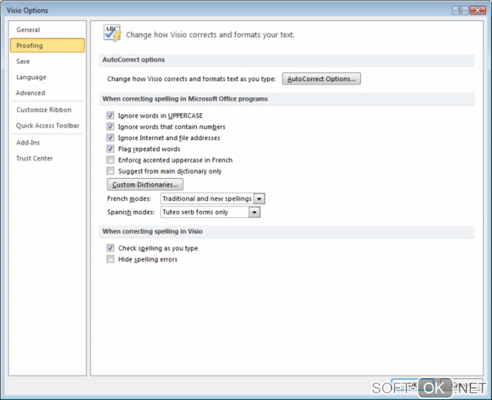Image resolution: width=492 pixels, height=400 pixels.
Task: Click the ABC proofing checkmark icon
Action: pos(112,34)
